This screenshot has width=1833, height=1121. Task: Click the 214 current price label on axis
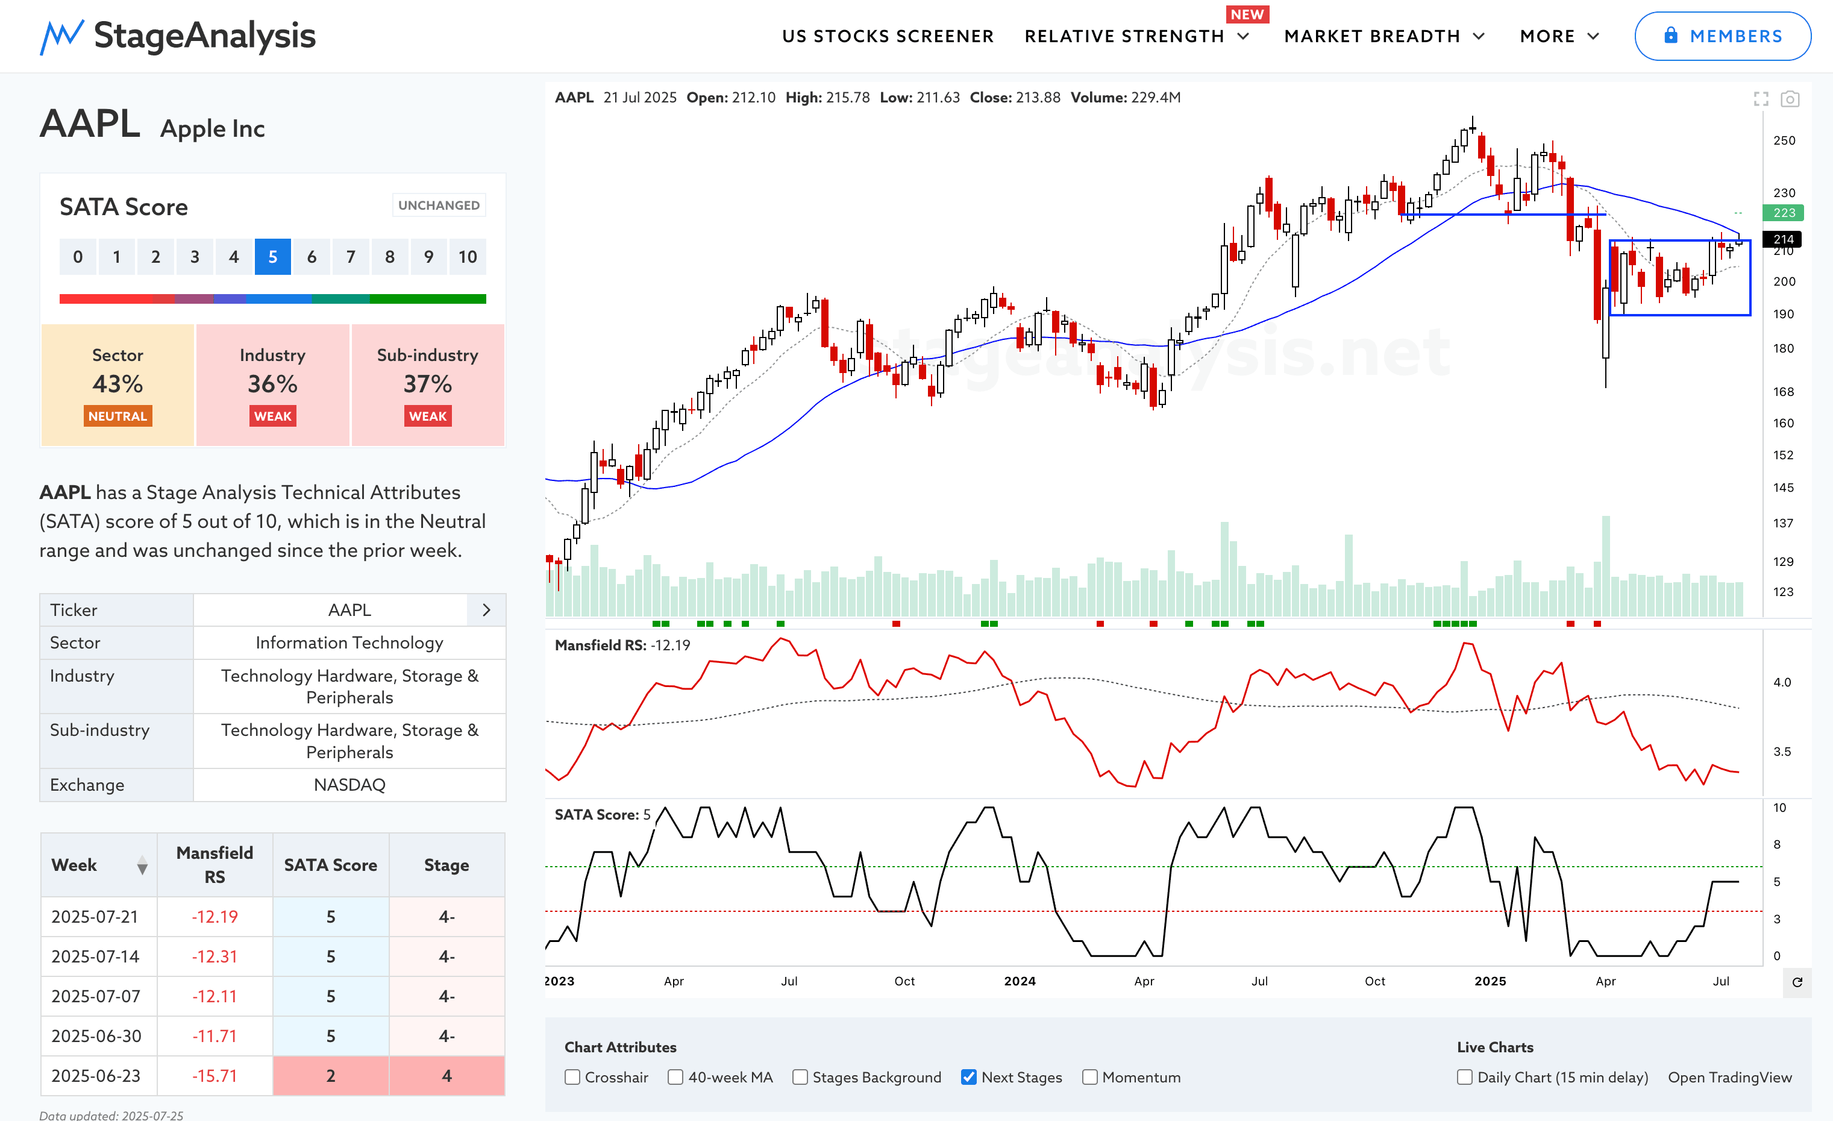pos(1783,239)
